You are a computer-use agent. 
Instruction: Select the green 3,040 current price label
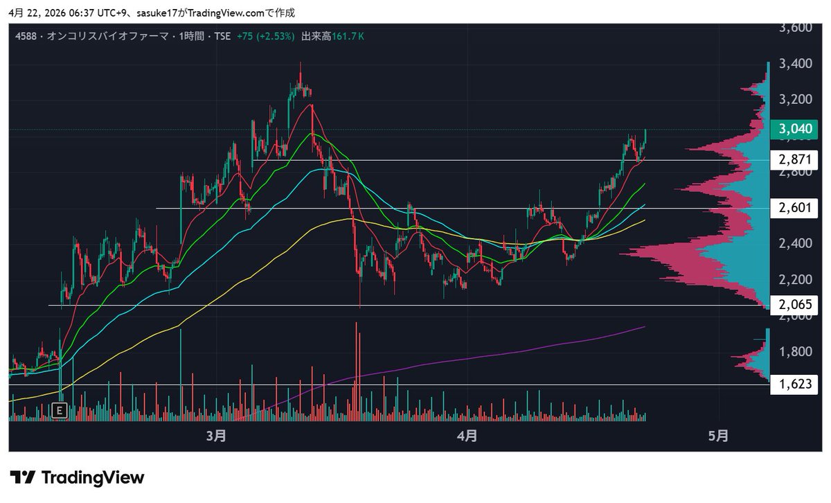pos(795,130)
